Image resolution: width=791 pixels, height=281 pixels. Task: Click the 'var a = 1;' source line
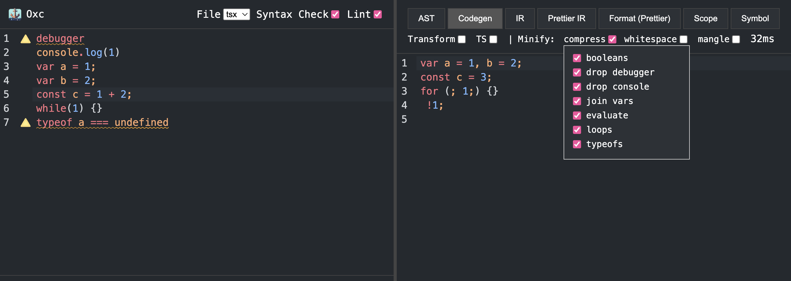point(66,67)
